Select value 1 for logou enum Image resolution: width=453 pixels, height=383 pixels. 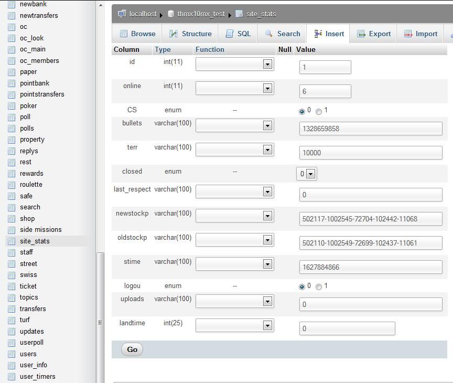[x=319, y=287]
